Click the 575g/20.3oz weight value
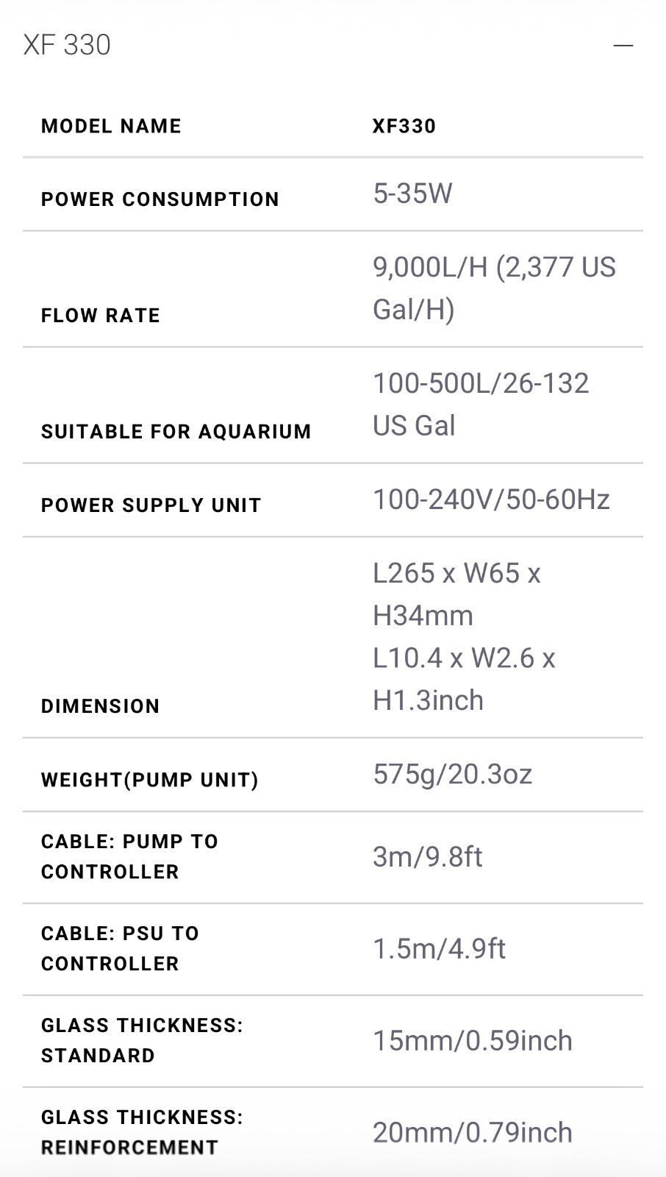Viewport: 666px width, 1177px height. point(452,774)
